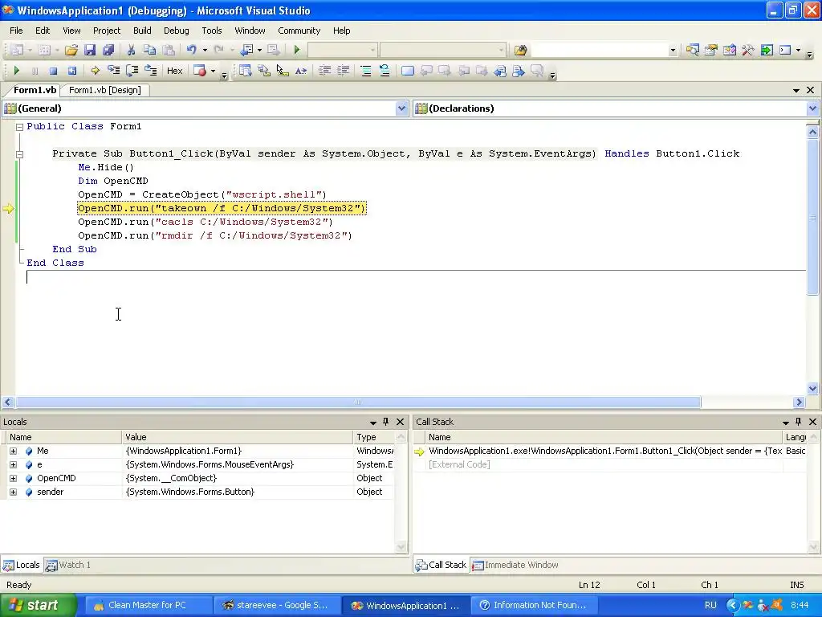Click the Comment Out Selected Lines icon
The image size is (822, 617).
tap(366, 71)
